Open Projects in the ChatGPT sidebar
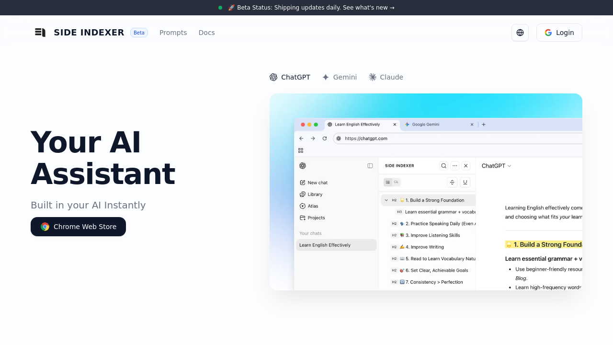The height and width of the screenshot is (345, 613). point(312,218)
